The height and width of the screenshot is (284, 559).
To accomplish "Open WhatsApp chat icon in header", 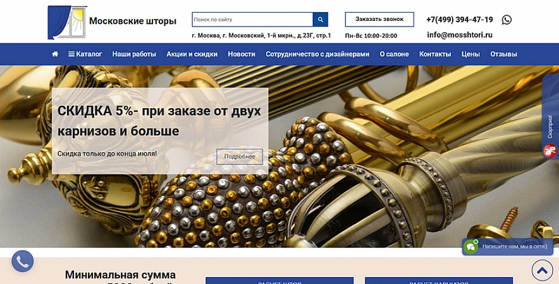I will point(507,20).
